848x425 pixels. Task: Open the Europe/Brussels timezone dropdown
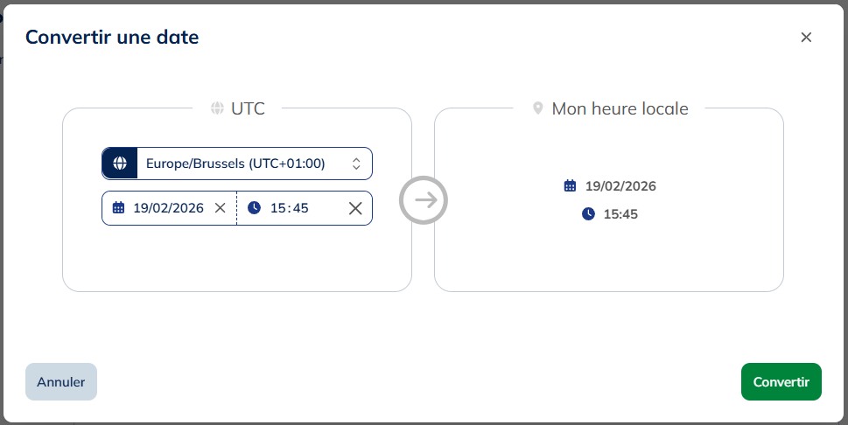[x=235, y=164]
